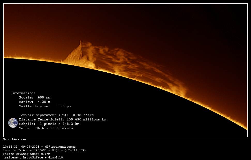Click 'traitement AstroSuface + Gimp2.10' text
The width and height of the screenshot is (251, 160).
click(x=33, y=157)
